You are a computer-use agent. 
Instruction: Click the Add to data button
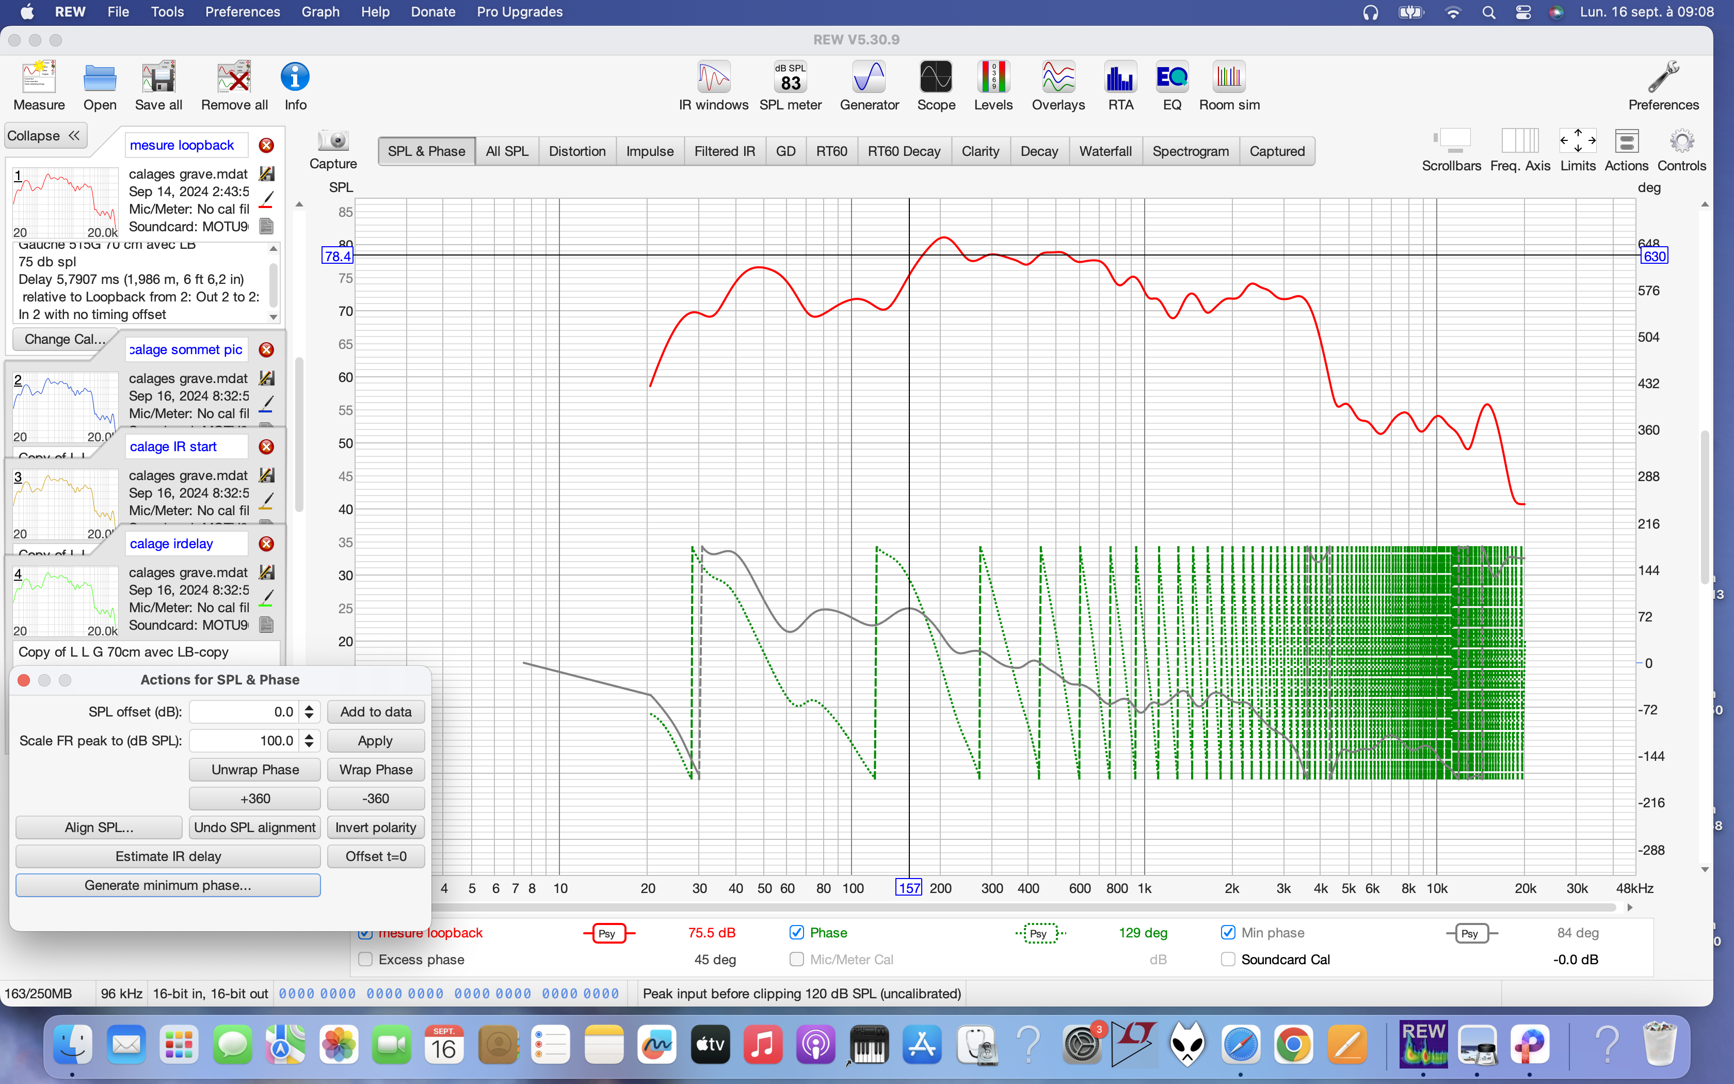point(376,712)
